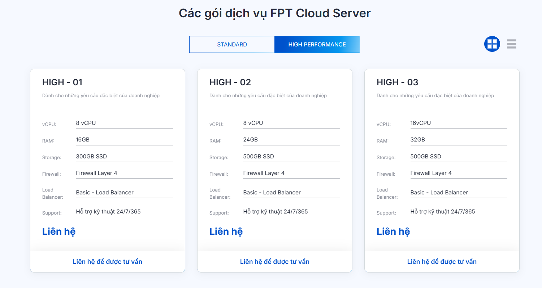Image resolution: width=542 pixels, height=288 pixels.
Task: Click Liên hệ để được tư vấn for HIGH - 01
Action: coord(107,262)
